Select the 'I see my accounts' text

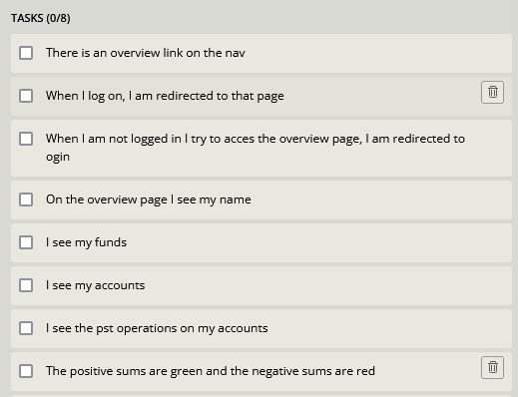click(95, 285)
